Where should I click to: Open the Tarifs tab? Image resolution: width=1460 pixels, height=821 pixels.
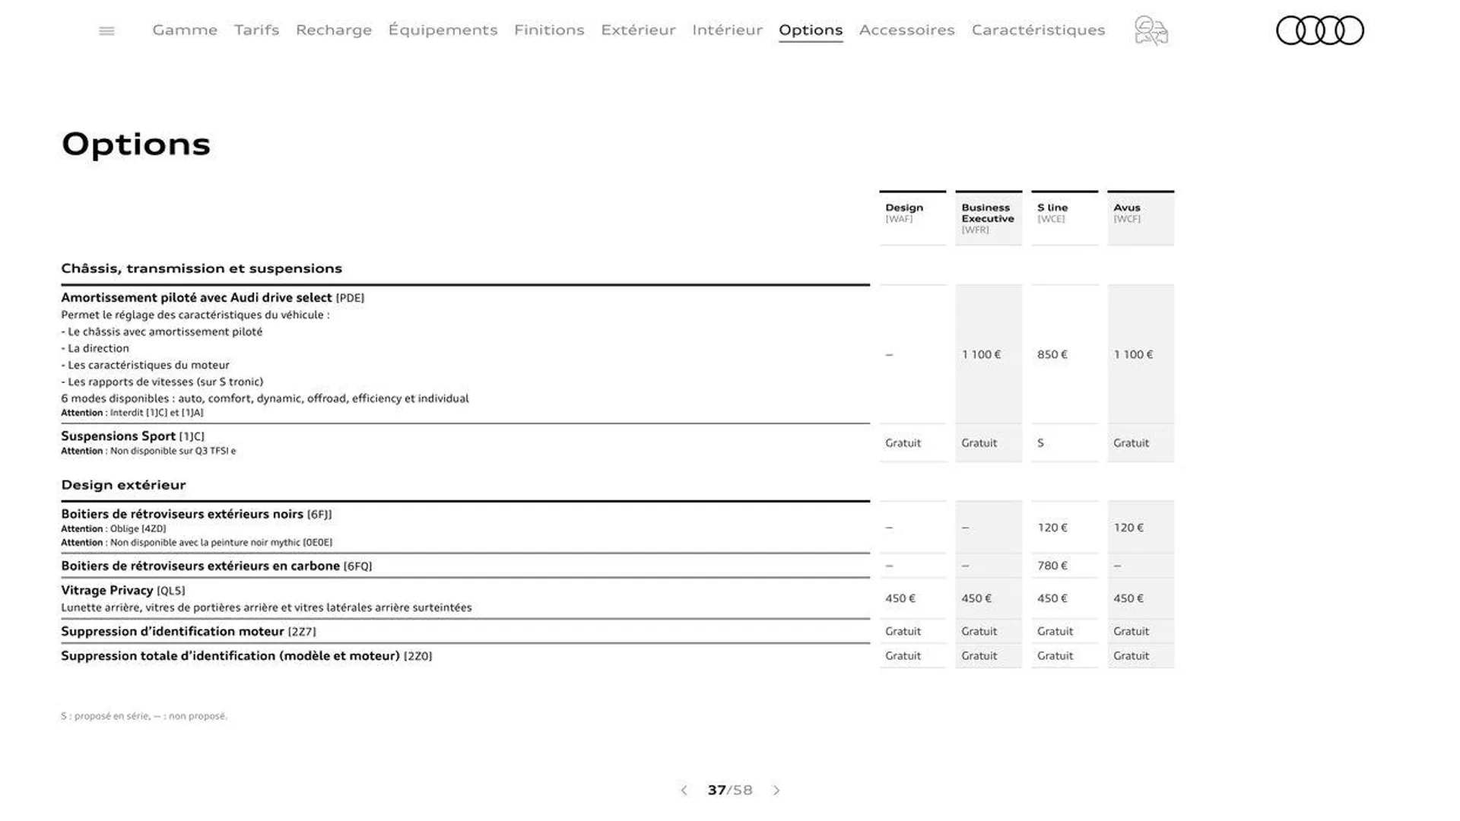[256, 30]
